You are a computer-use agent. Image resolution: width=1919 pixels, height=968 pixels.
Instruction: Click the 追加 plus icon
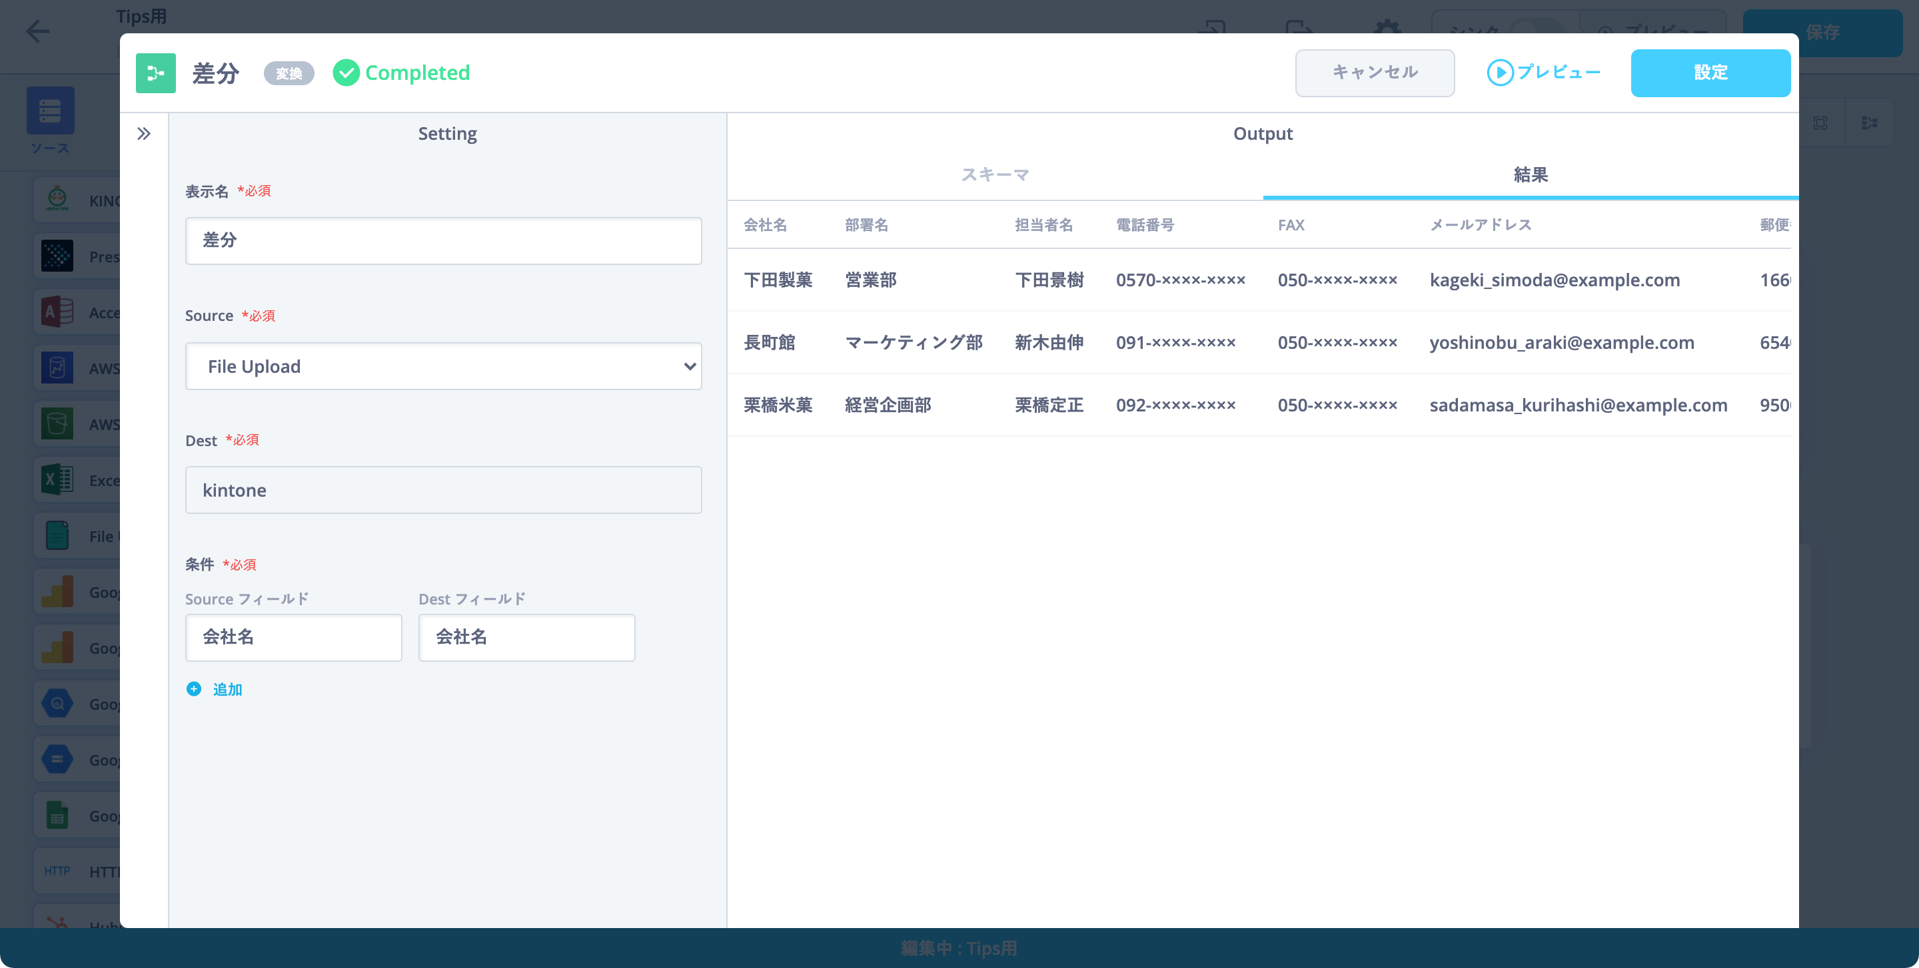(194, 689)
